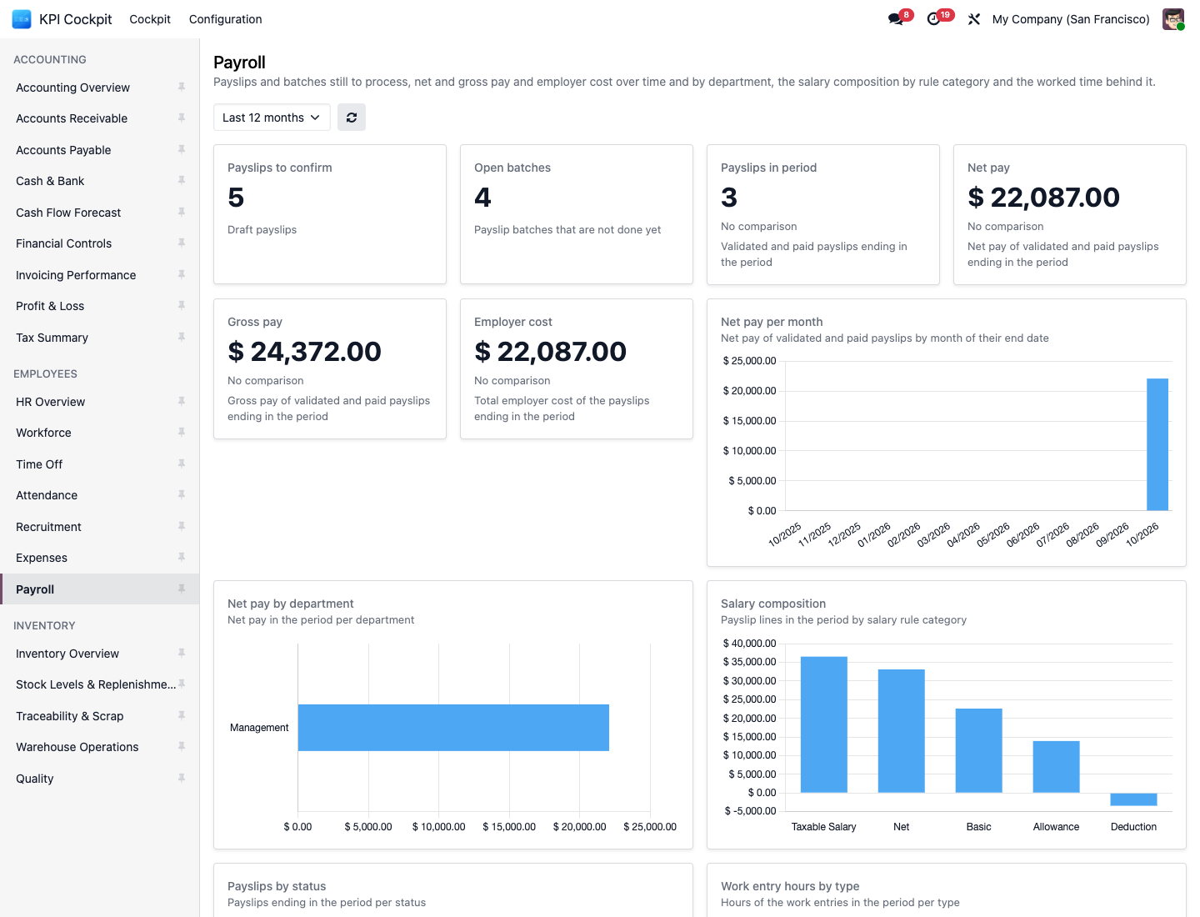The height and width of the screenshot is (917, 1200).
Task: Open the Configuration menu
Action: pyautogui.click(x=225, y=19)
